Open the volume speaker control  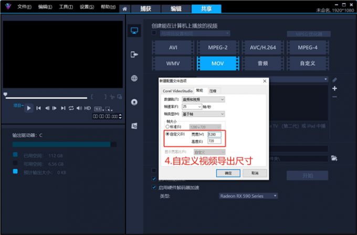[x=79, y=108]
